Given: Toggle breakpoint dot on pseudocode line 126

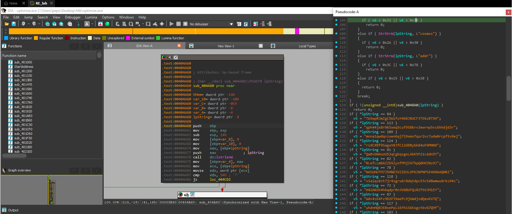Looking at the screenshot, I should click(x=336, y=114).
